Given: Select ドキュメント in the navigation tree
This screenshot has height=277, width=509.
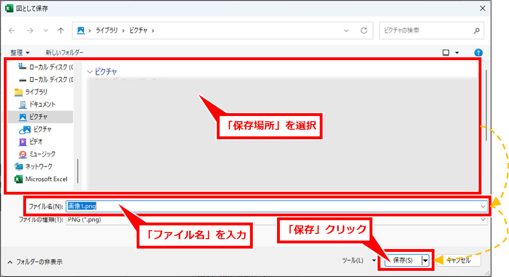Looking at the screenshot, I should (x=42, y=104).
